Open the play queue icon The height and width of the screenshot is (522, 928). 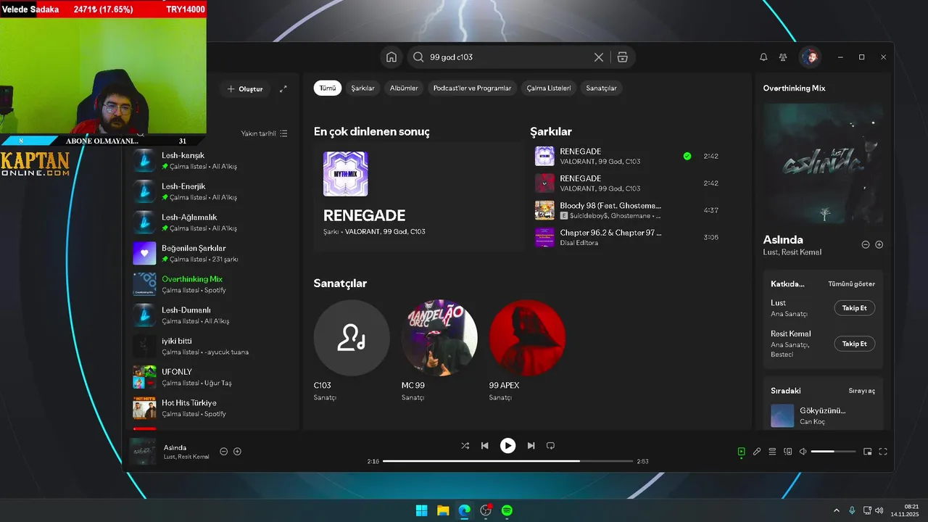pos(772,452)
